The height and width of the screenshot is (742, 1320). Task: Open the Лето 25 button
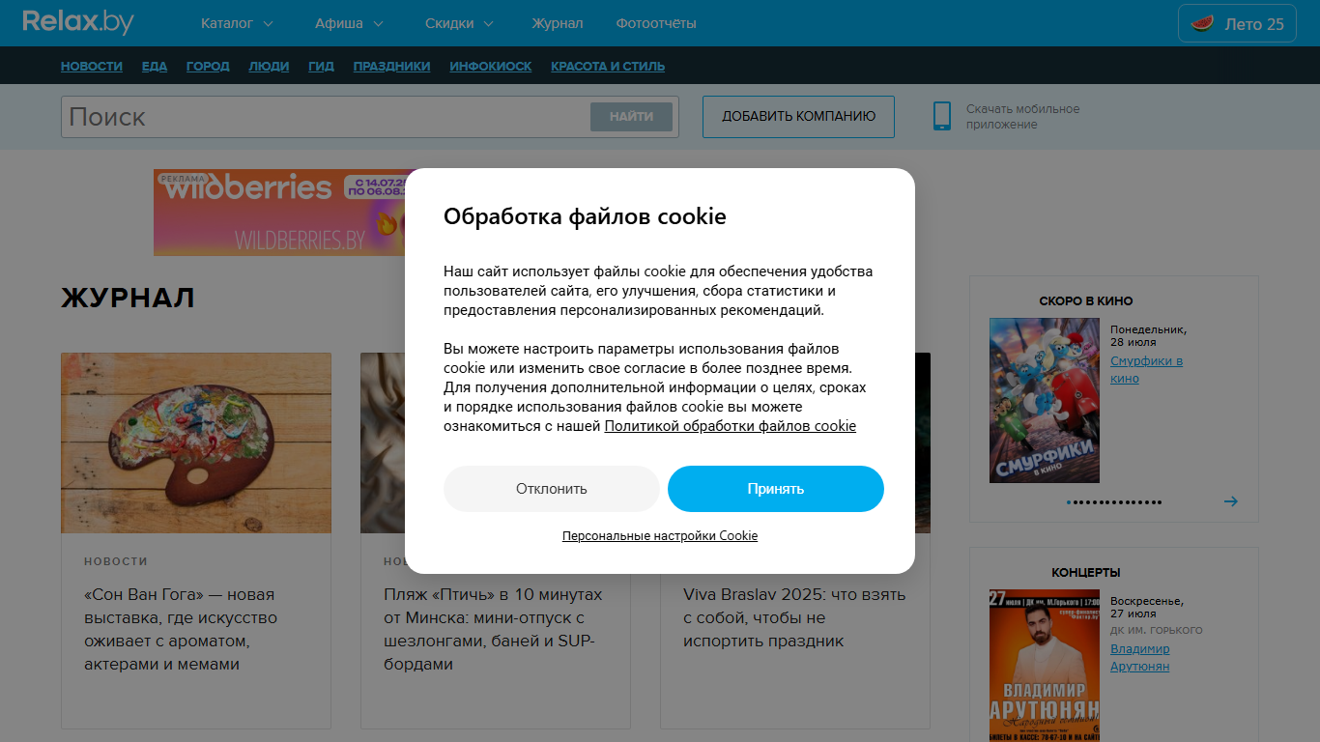tap(1237, 23)
